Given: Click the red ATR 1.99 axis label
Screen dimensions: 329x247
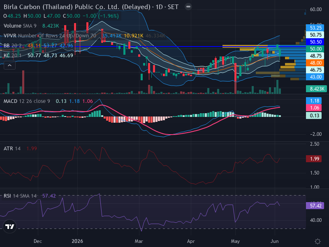Looking at the screenshot, I should 314,159.
